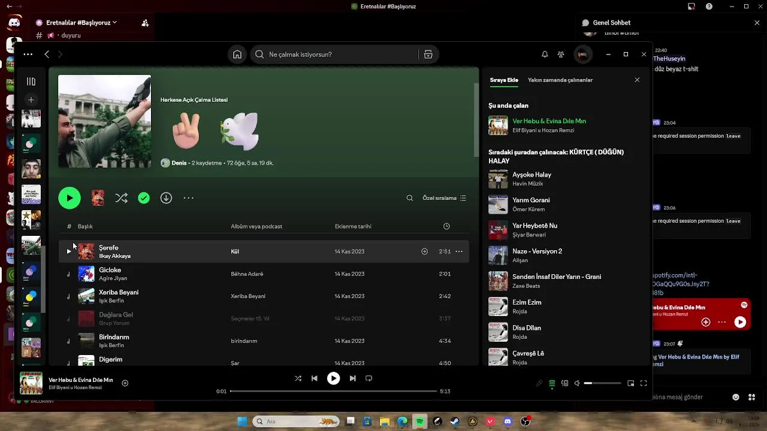
Task: Open Elif Biyani u Hozan Remzi in queue
Action: [543, 130]
